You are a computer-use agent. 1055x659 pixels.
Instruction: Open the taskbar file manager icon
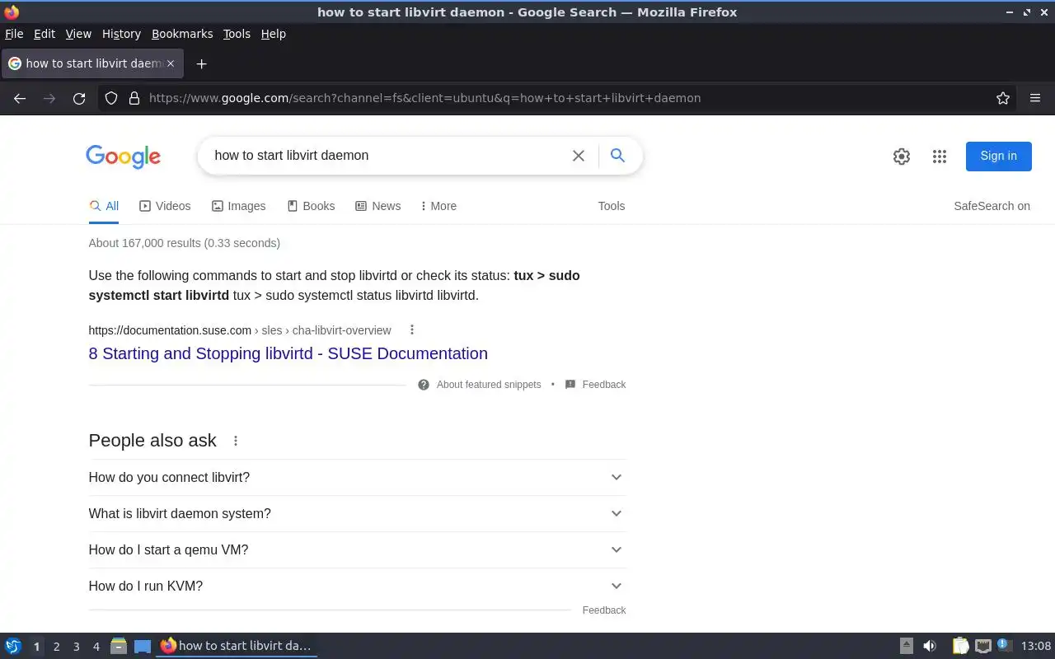pyautogui.click(x=119, y=646)
